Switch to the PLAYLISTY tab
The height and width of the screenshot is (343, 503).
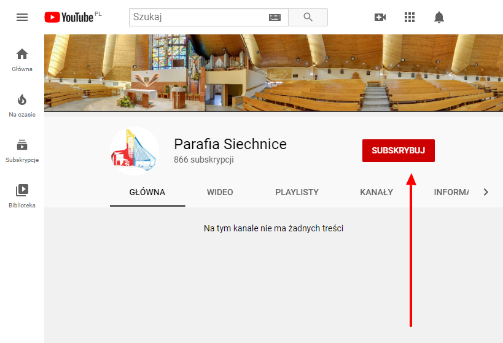297,192
